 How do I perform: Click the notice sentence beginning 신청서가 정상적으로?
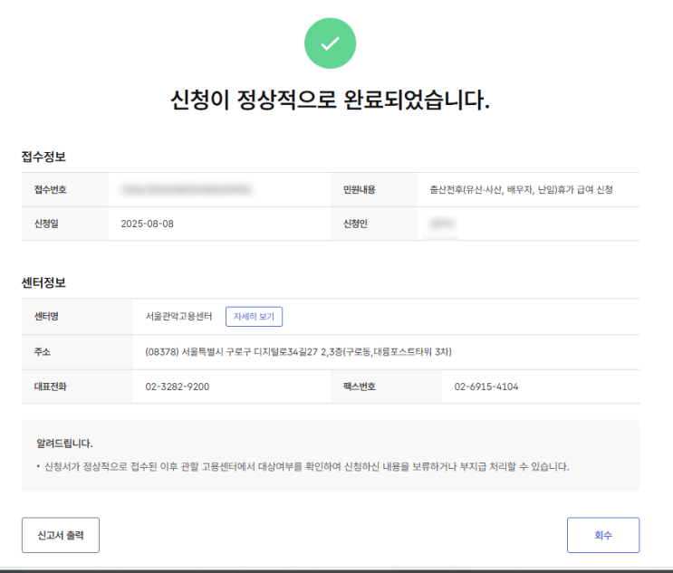click(x=306, y=466)
